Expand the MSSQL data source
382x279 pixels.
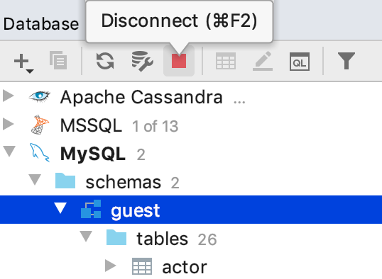click(9, 124)
